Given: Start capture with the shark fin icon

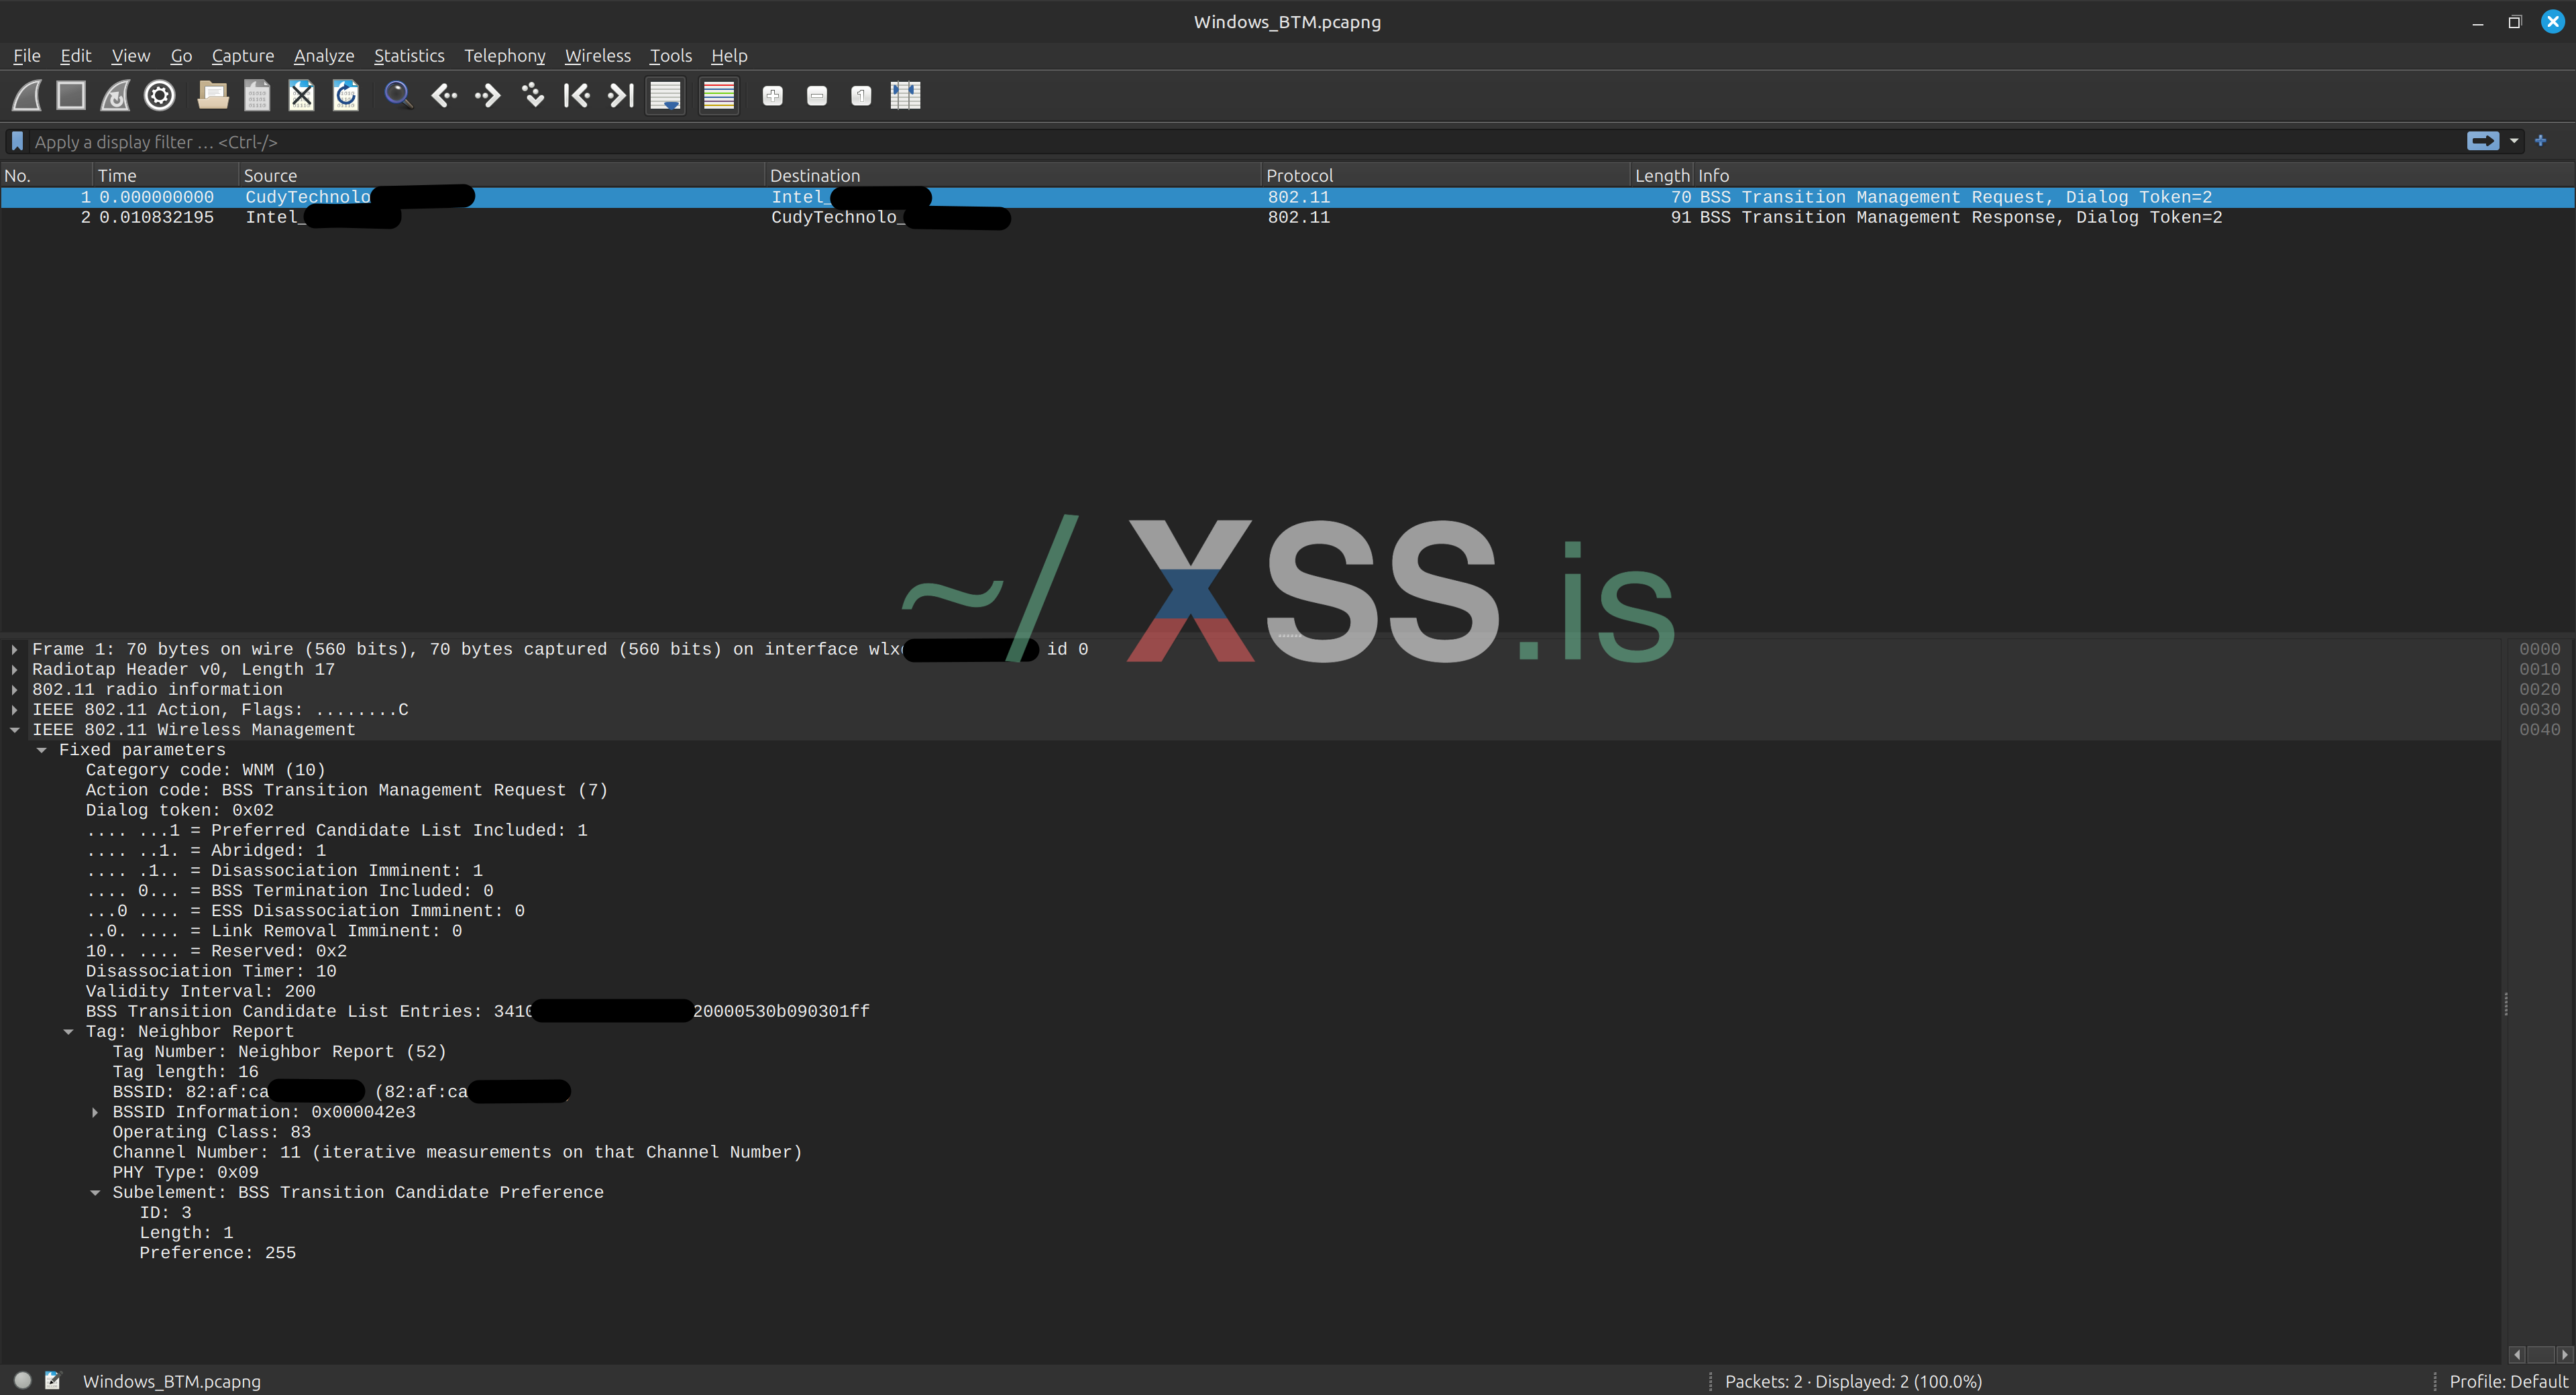Looking at the screenshot, I should [x=27, y=96].
